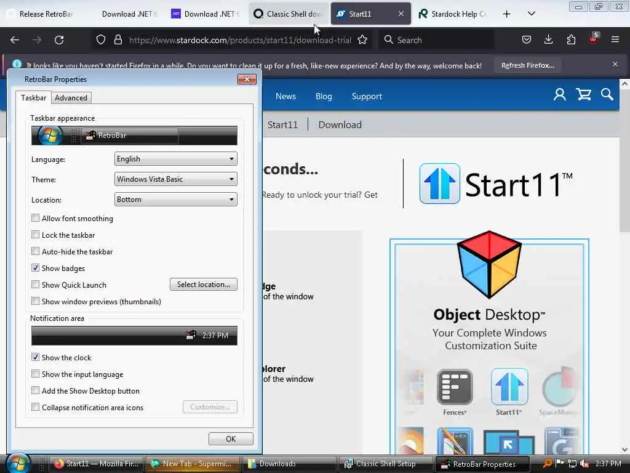The height and width of the screenshot is (473, 630).
Task: Click the Firefox Search field
Action: 436,40
